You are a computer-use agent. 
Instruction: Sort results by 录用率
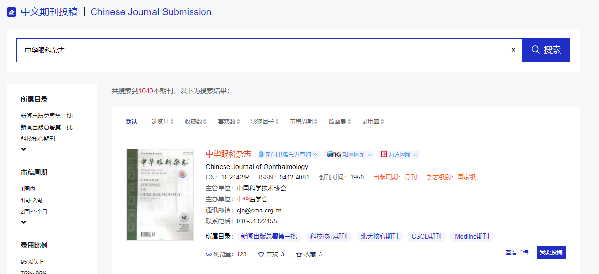pyautogui.click(x=373, y=122)
